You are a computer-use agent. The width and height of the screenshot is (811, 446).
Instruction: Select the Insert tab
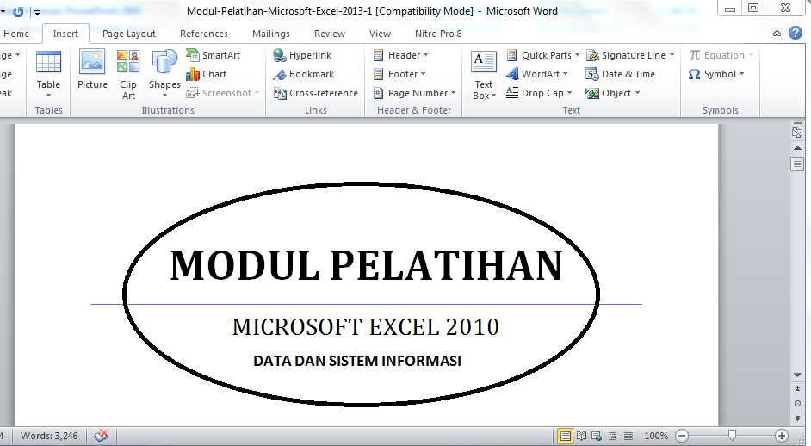pyautogui.click(x=65, y=34)
